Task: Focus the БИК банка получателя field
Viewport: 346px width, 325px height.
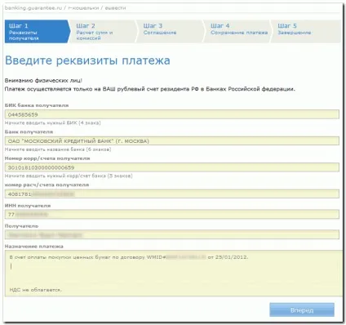Action: [172, 114]
